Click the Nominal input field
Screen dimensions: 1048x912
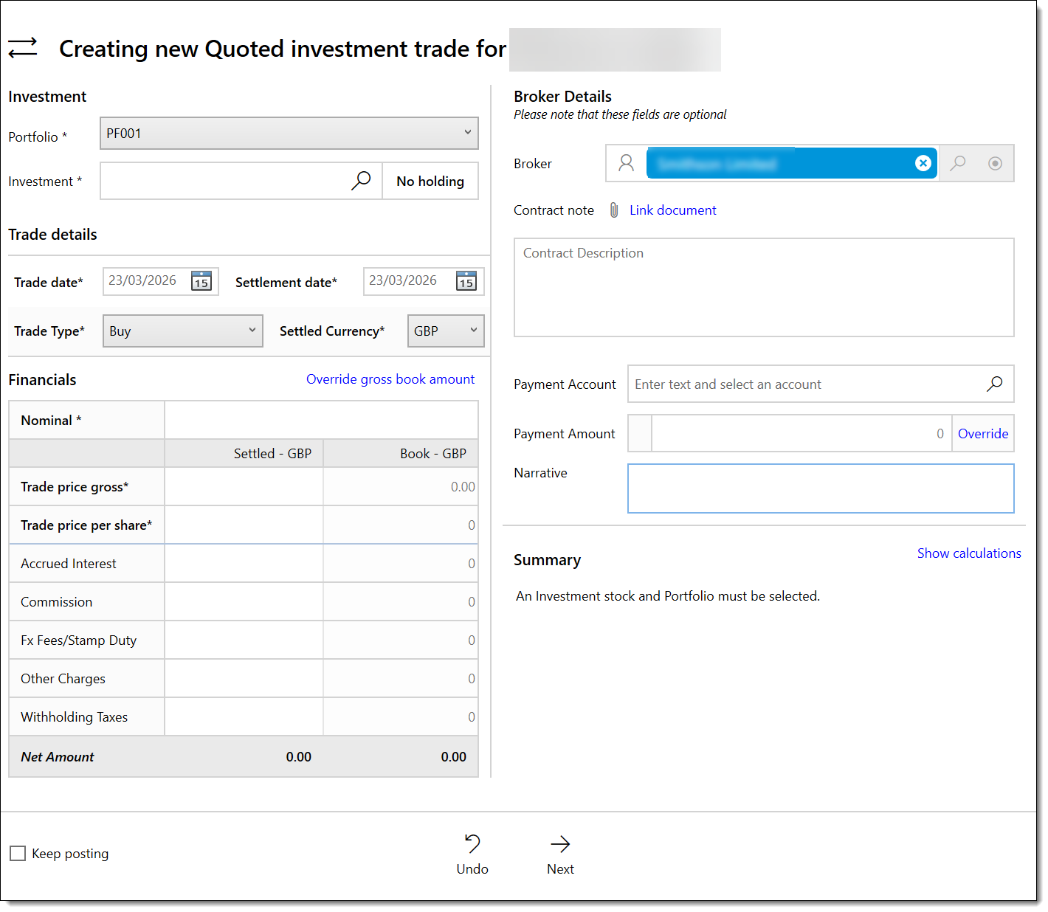pos(321,421)
